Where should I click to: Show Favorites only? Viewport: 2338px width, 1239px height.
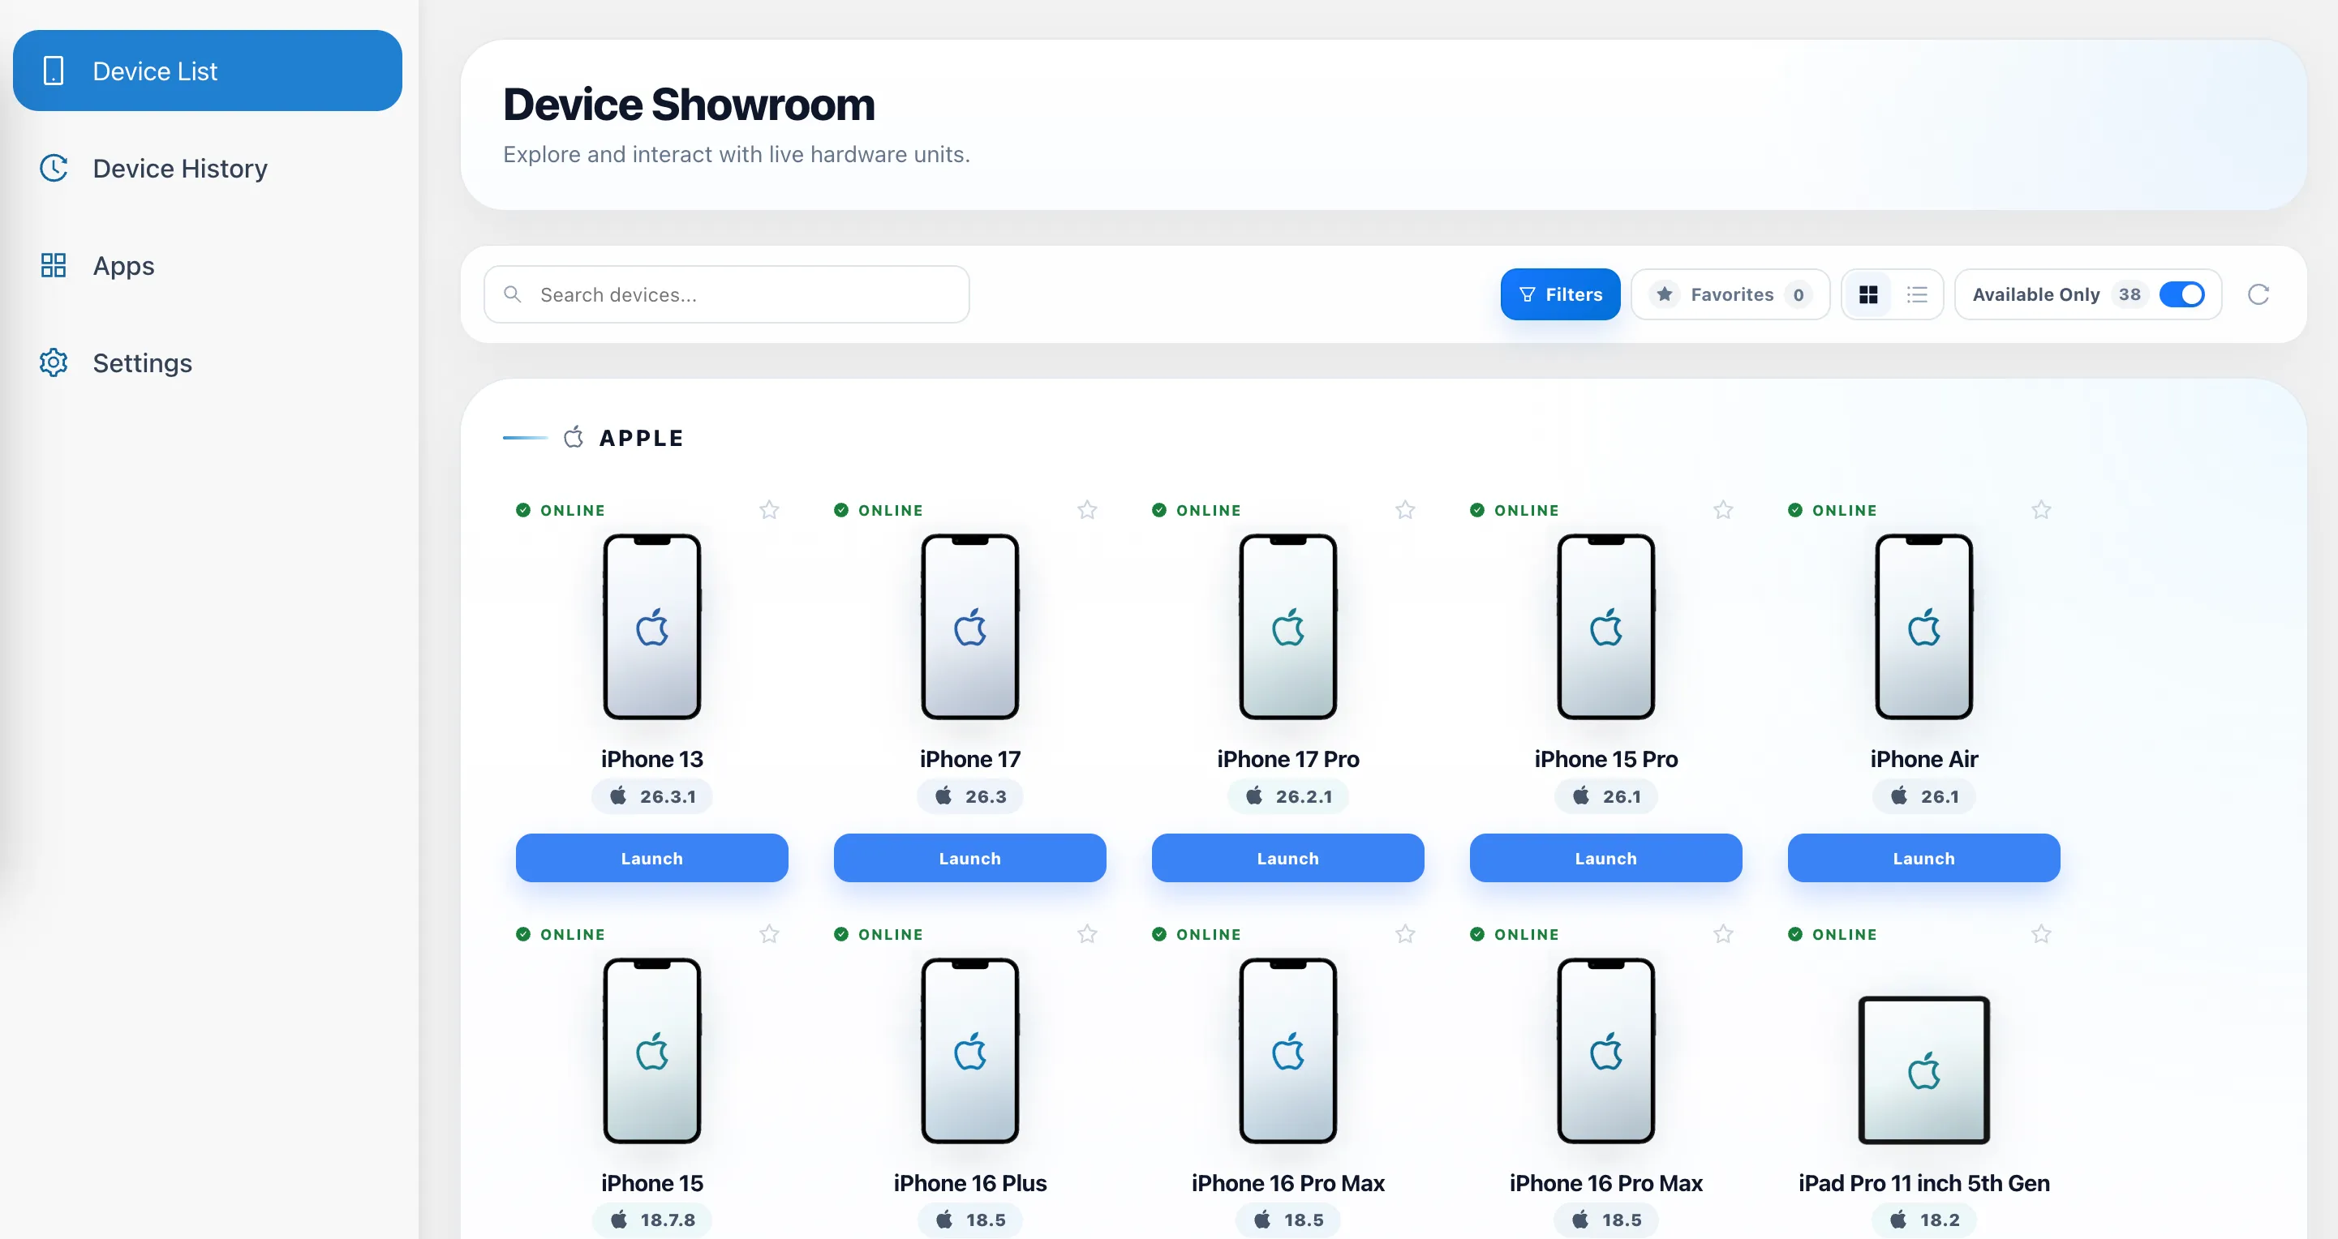pos(1730,295)
